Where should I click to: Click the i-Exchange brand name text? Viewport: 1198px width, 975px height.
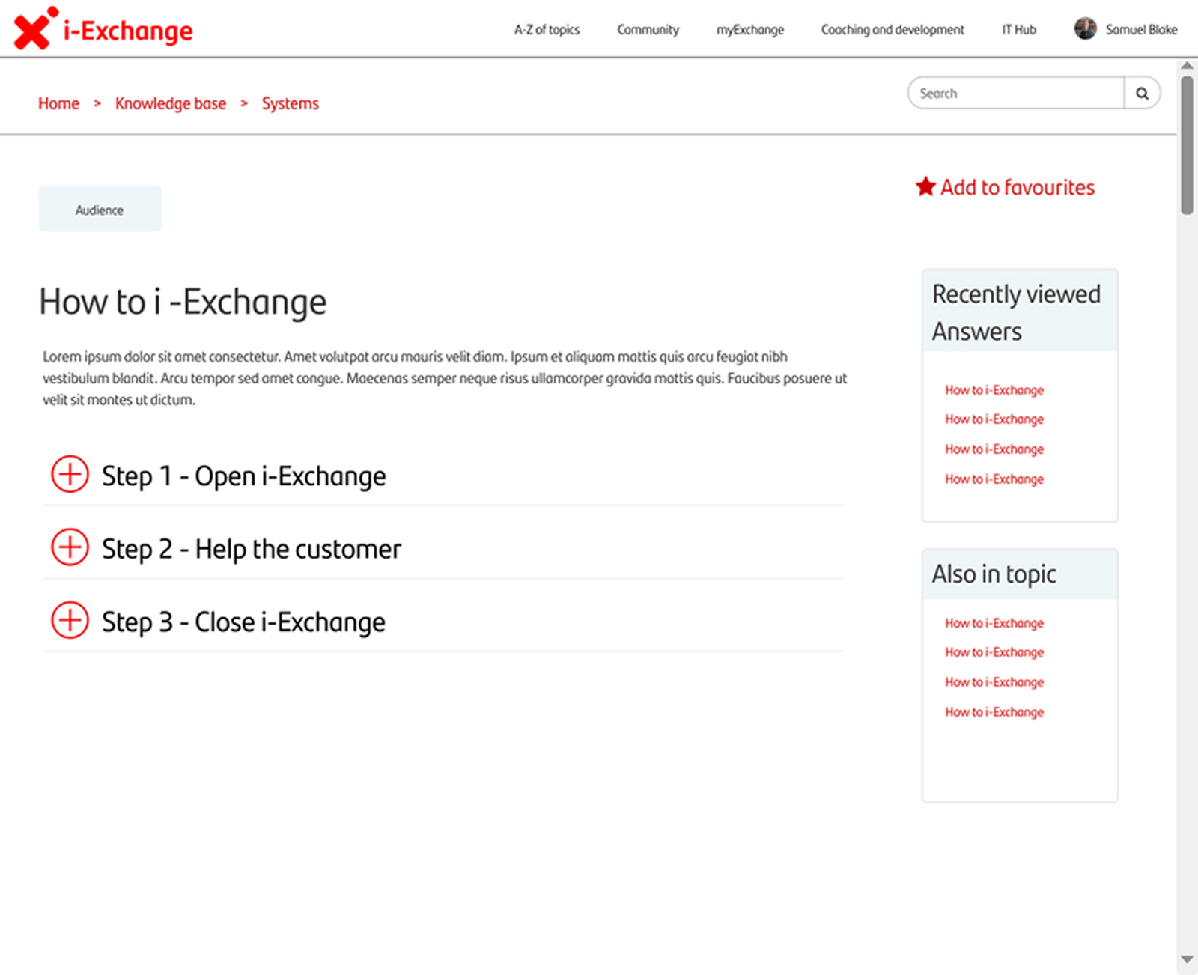[128, 31]
